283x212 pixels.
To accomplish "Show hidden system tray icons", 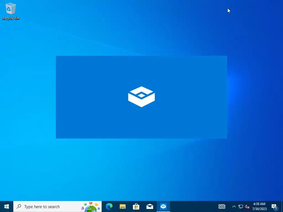I will [x=234, y=206].
